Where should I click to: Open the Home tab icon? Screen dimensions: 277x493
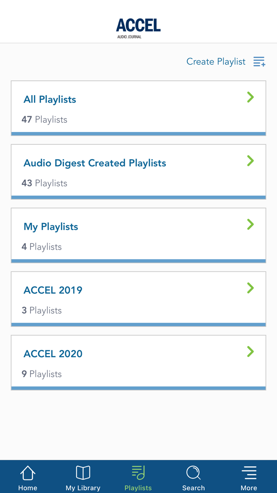point(27,472)
